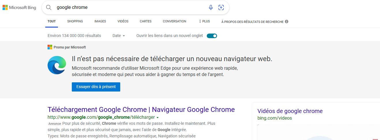Open the Vidéos de google chrome link
This screenshot has height=140, width=380.
290,111
